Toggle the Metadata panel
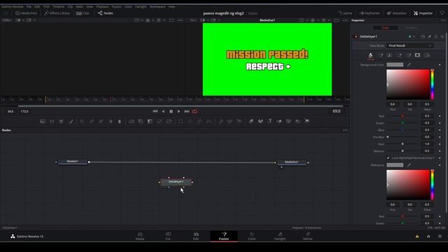This screenshot has height=252, width=448. [x=397, y=13]
